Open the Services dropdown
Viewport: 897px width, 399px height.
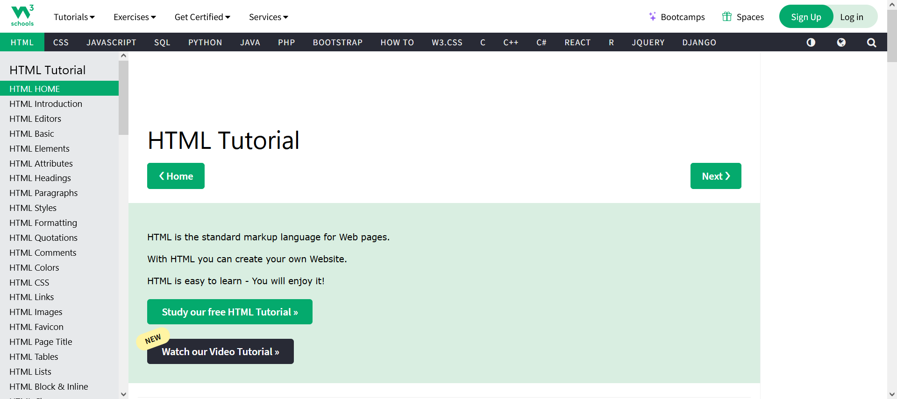pos(269,17)
